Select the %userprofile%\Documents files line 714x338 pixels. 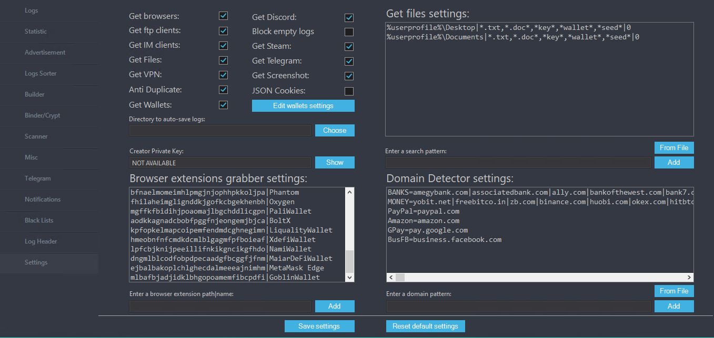[x=513, y=37]
